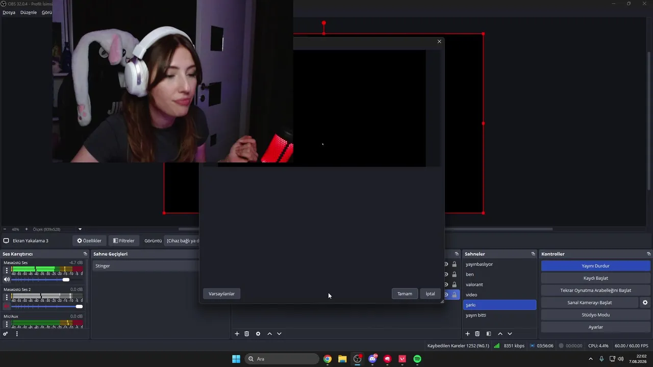Click Tamam in the properties dialog
653x367 pixels.
[x=405, y=294]
